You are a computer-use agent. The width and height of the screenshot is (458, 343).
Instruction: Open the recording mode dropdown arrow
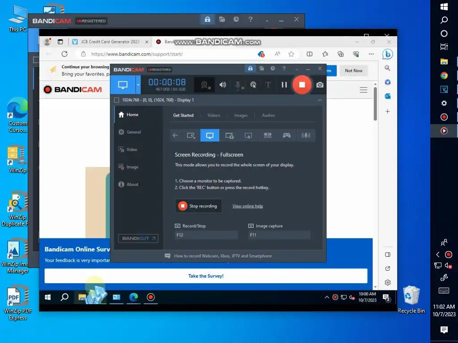(138, 84)
